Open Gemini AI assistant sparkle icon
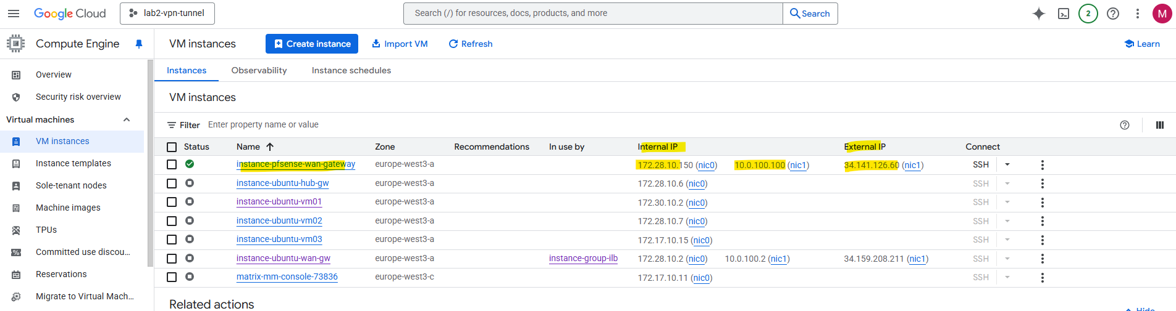The width and height of the screenshot is (1176, 311). point(1039,14)
